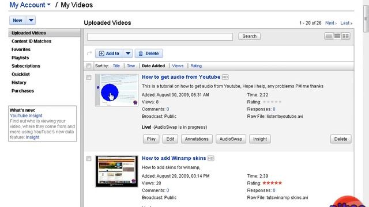Viewport: 369px width, 207px height.
Task: Click the New button
Action: pos(18,21)
